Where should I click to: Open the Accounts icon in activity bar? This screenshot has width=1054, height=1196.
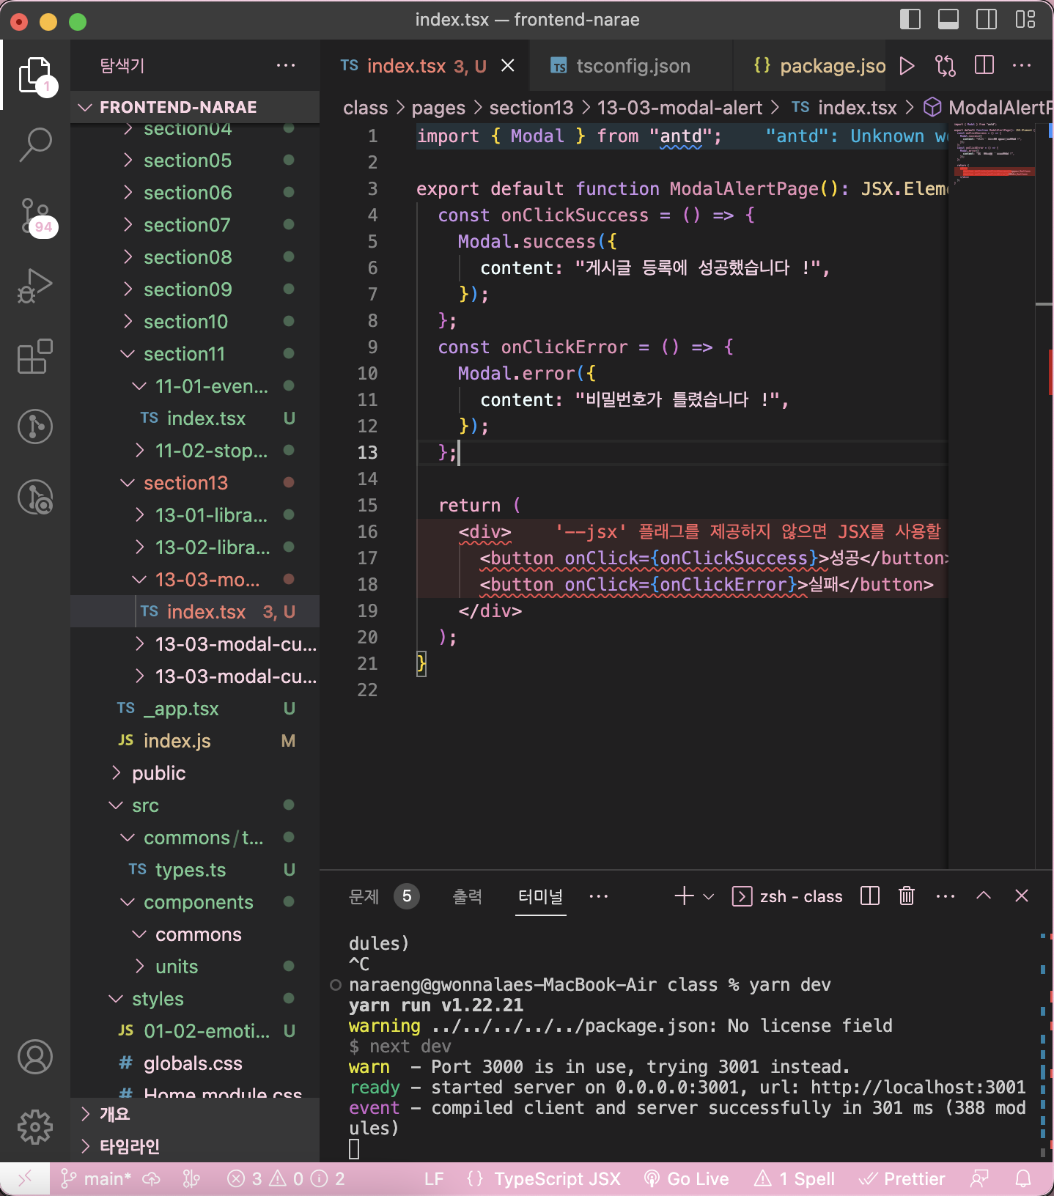(x=35, y=1057)
